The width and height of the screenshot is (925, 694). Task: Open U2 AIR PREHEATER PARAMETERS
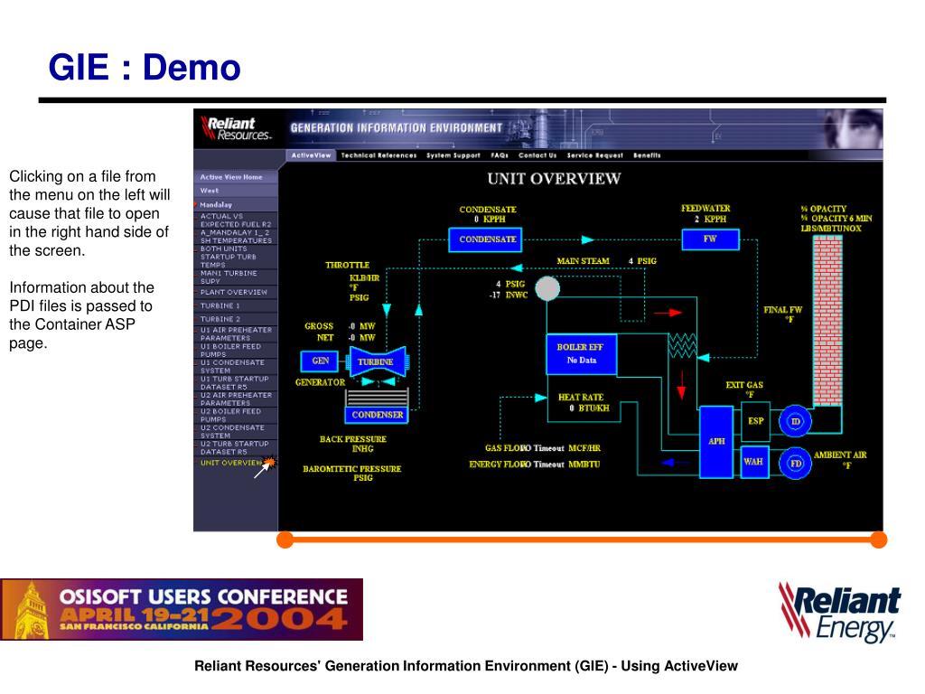point(236,399)
